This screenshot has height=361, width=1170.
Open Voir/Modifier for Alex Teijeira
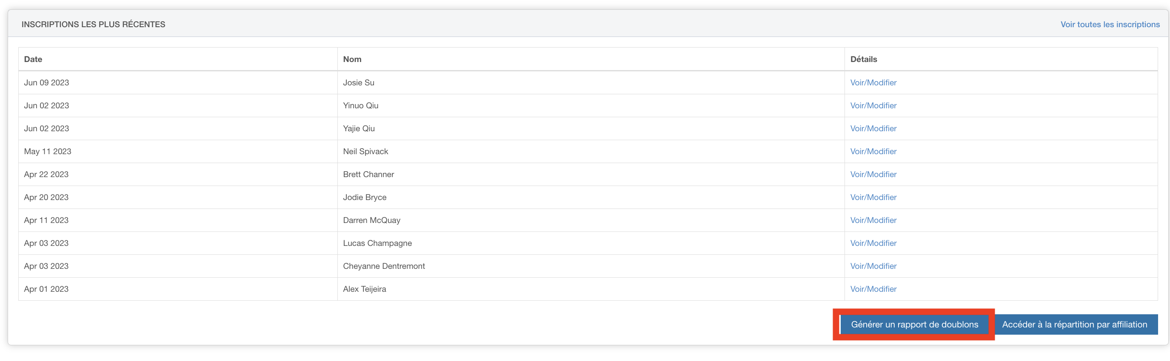coord(873,289)
